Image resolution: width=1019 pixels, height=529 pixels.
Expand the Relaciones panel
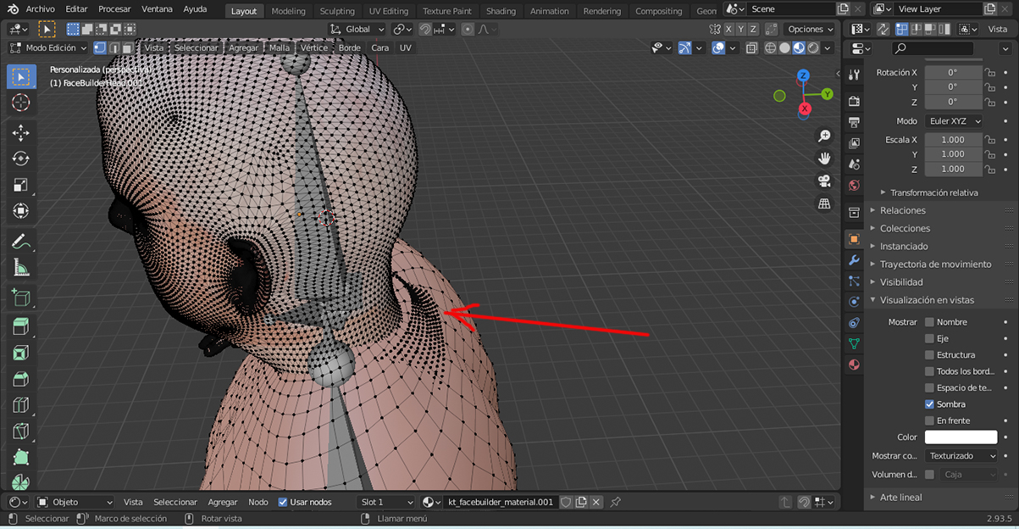pyautogui.click(x=903, y=210)
